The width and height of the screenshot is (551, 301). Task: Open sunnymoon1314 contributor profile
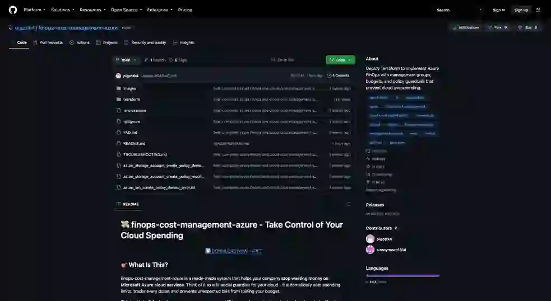point(391,250)
